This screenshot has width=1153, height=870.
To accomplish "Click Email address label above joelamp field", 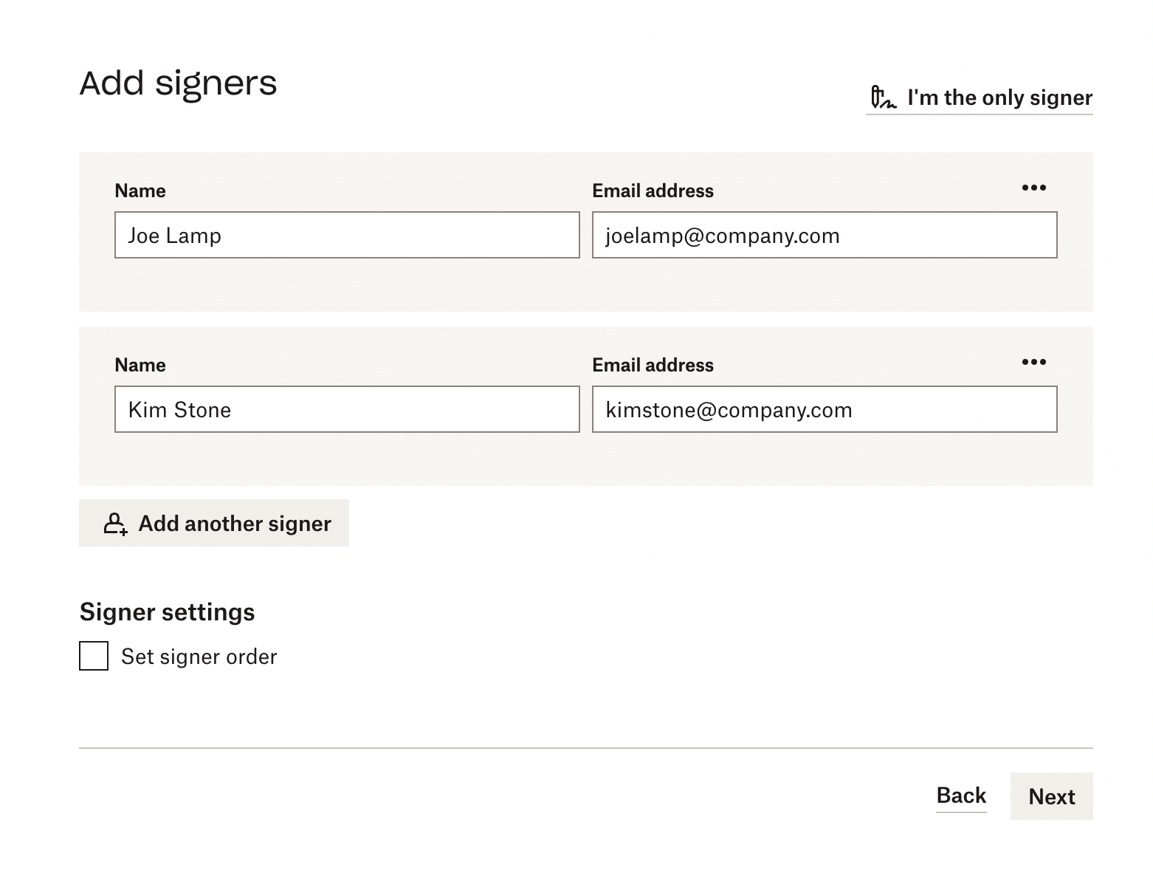I will 653,191.
